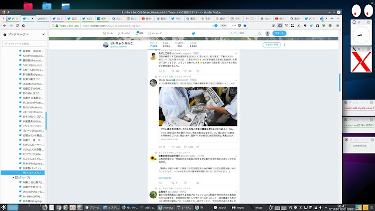Open Twitter notifications (通知) link

[139, 33]
